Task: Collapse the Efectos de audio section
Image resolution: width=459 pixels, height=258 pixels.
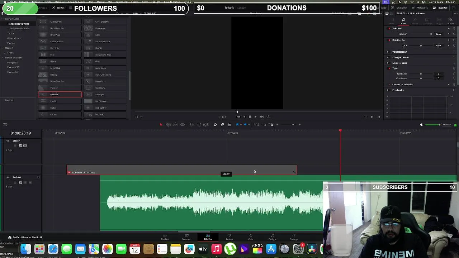Action: [3, 58]
